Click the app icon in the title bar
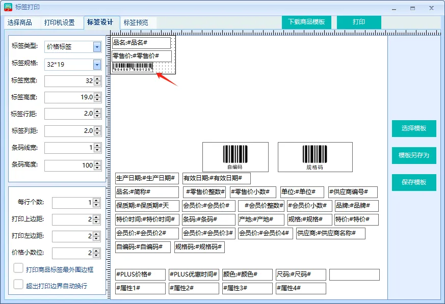Screen dimensions: 445x304 click(8, 7)
